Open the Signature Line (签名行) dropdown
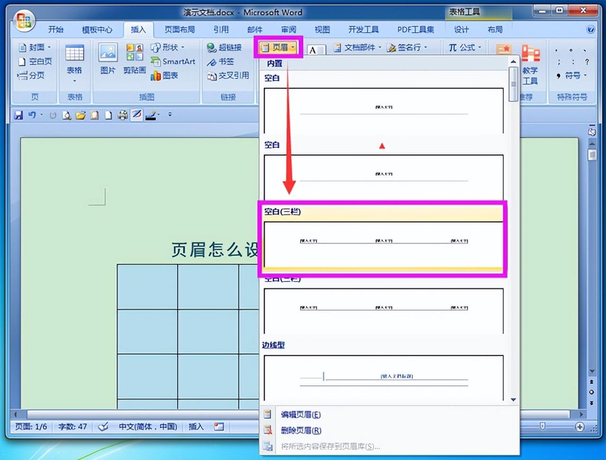This screenshot has height=460, width=606. pyautogui.click(x=407, y=47)
